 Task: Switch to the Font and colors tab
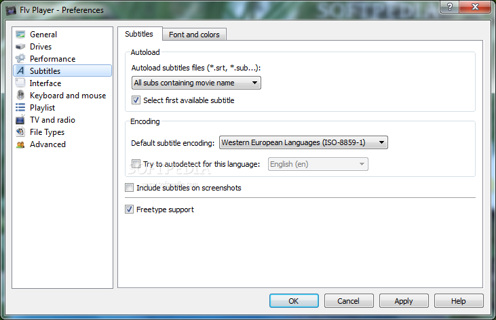coord(194,35)
